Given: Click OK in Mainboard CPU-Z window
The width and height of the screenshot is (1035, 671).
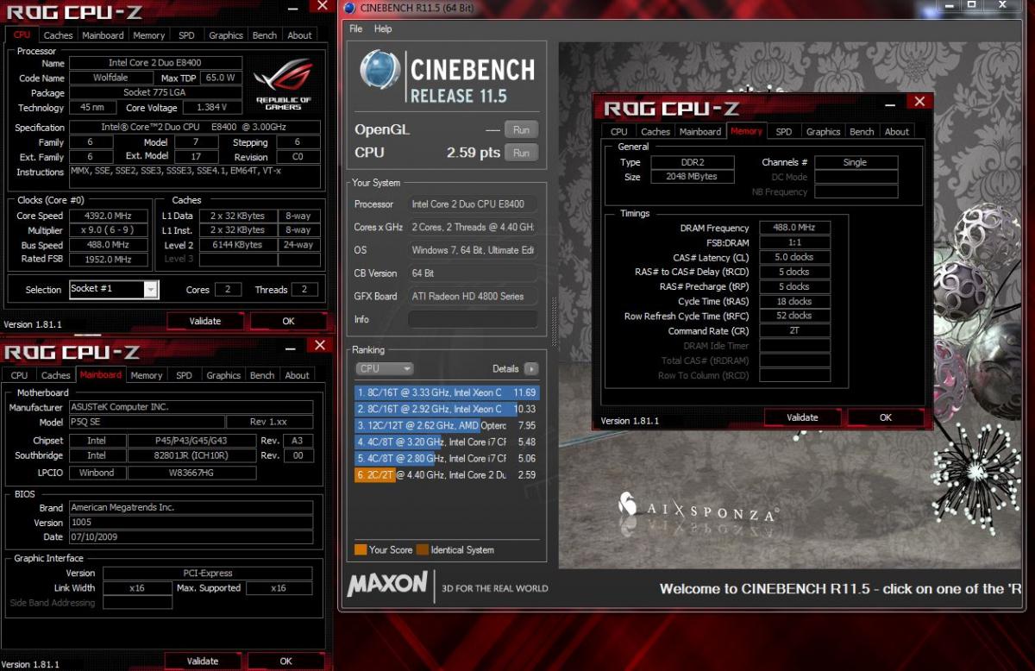Looking at the screenshot, I should (x=285, y=661).
